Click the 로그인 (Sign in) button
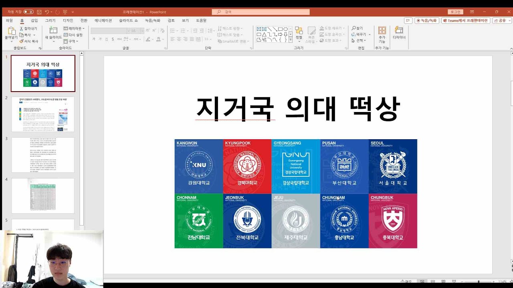 tap(456, 12)
